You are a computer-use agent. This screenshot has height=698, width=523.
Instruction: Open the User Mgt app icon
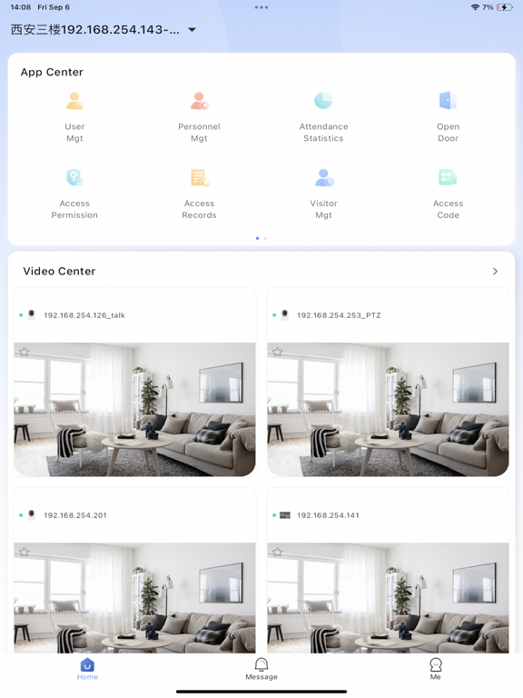[x=74, y=101]
